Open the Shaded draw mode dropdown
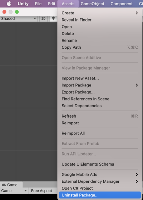 (19, 19)
